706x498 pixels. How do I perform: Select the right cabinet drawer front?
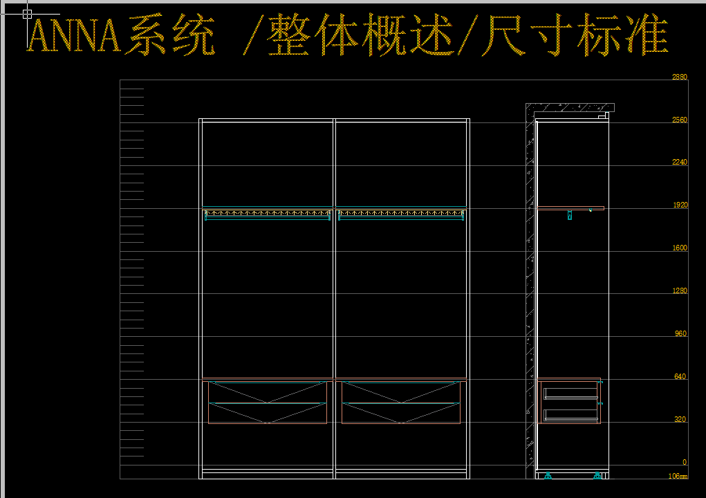tap(400, 402)
